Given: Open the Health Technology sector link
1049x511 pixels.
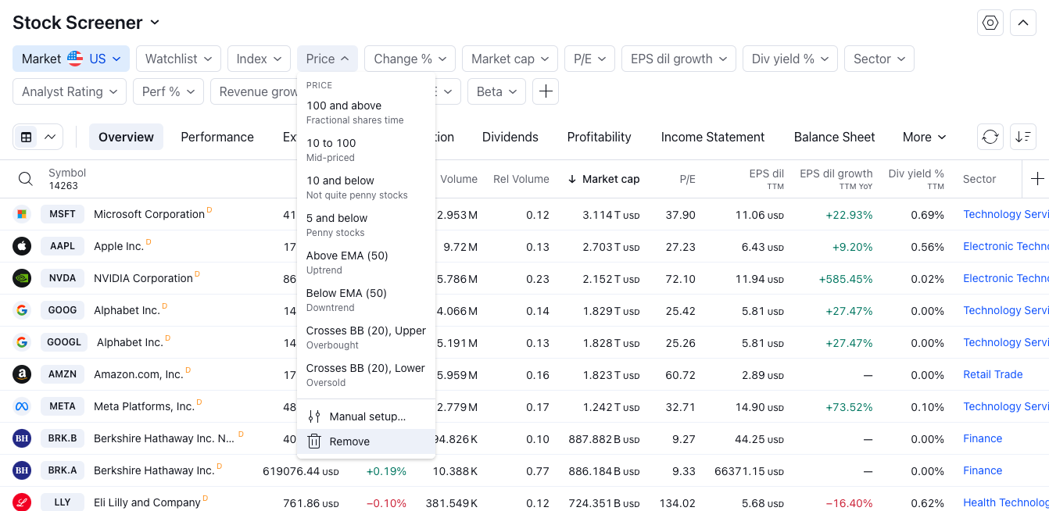Looking at the screenshot, I should point(1006,502).
